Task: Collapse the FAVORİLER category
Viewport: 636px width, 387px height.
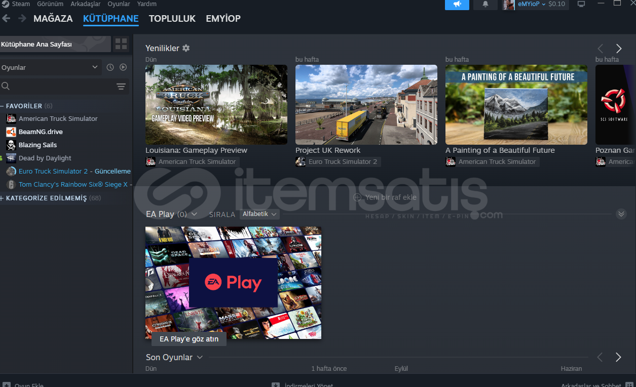Action: point(3,106)
